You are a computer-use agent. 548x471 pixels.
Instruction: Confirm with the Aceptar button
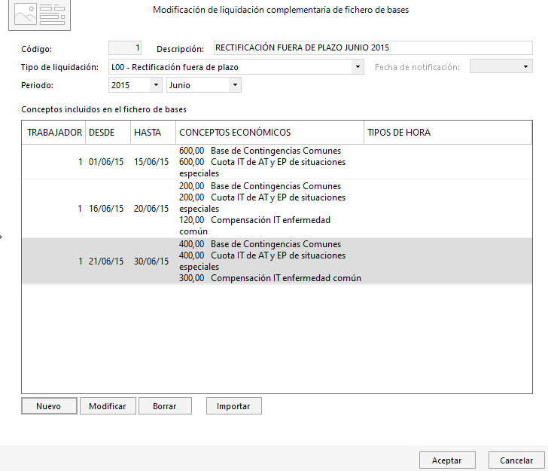click(447, 460)
